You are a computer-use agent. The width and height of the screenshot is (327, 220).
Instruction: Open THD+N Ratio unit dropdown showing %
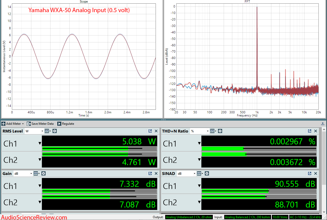click(x=199, y=131)
